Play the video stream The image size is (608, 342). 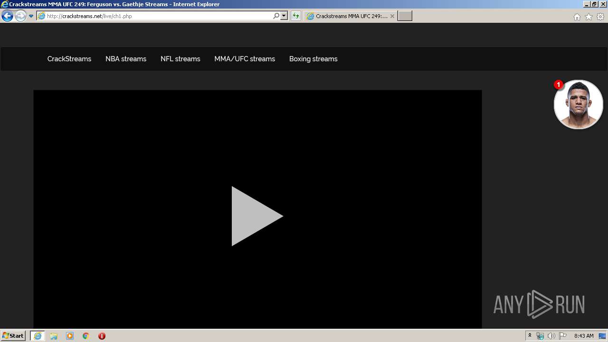(257, 216)
